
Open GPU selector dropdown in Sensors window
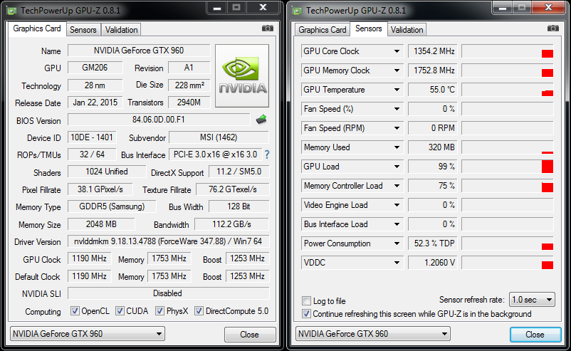click(x=373, y=333)
